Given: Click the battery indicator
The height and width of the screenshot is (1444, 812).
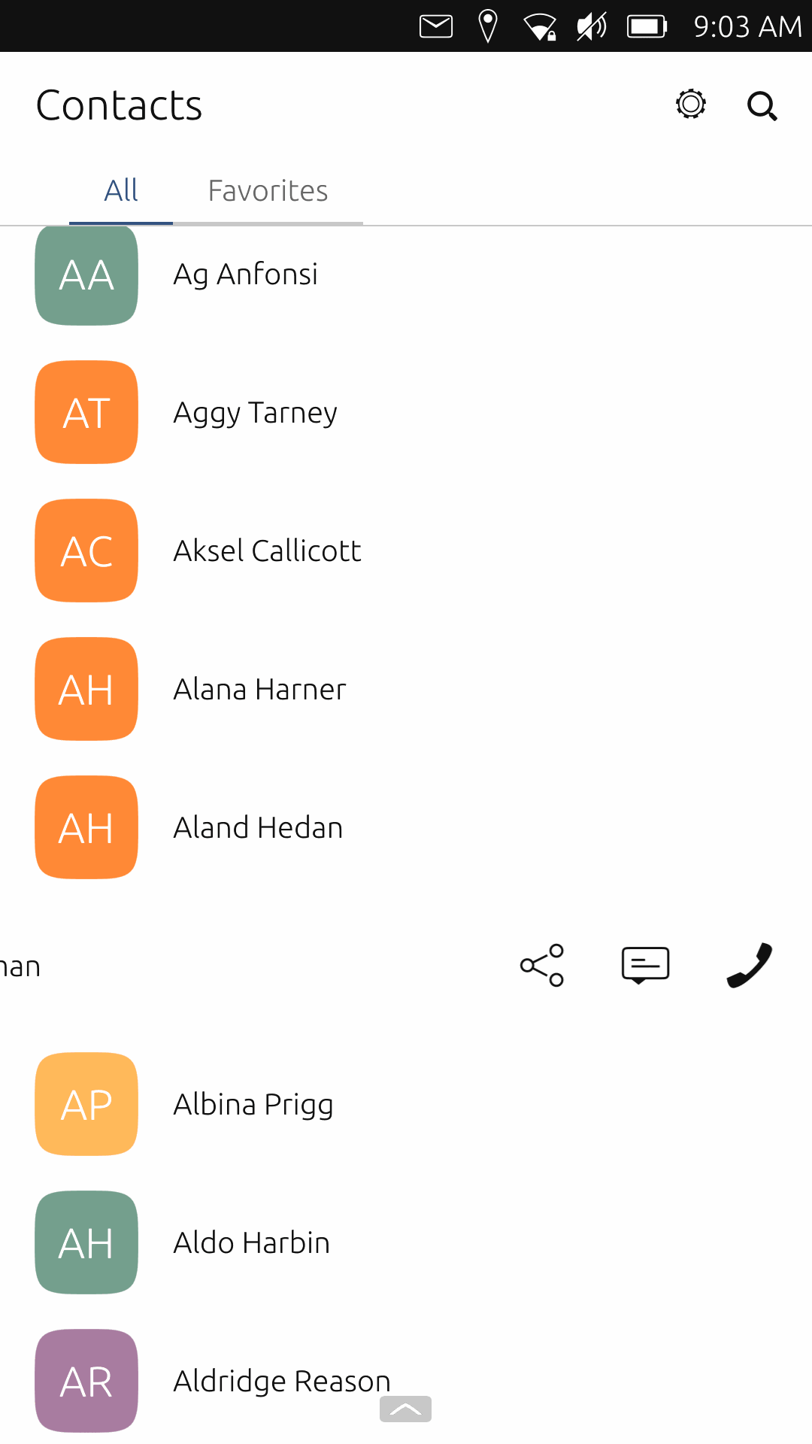Looking at the screenshot, I should [647, 26].
